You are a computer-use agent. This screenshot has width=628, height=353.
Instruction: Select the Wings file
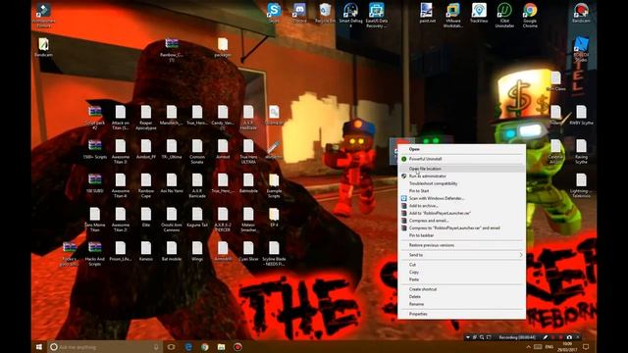(x=197, y=251)
